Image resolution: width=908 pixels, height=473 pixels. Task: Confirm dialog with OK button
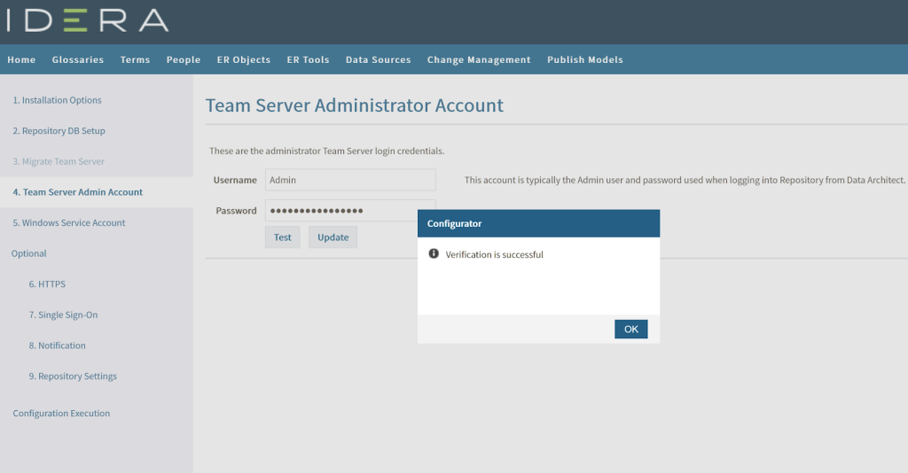(x=631, y=329)
